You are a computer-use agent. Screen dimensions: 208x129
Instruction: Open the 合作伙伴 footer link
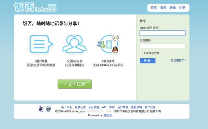coord(150,107)
